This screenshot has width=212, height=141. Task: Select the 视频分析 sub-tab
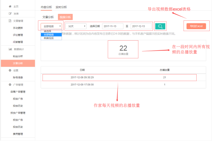click(x=65, y=17)
